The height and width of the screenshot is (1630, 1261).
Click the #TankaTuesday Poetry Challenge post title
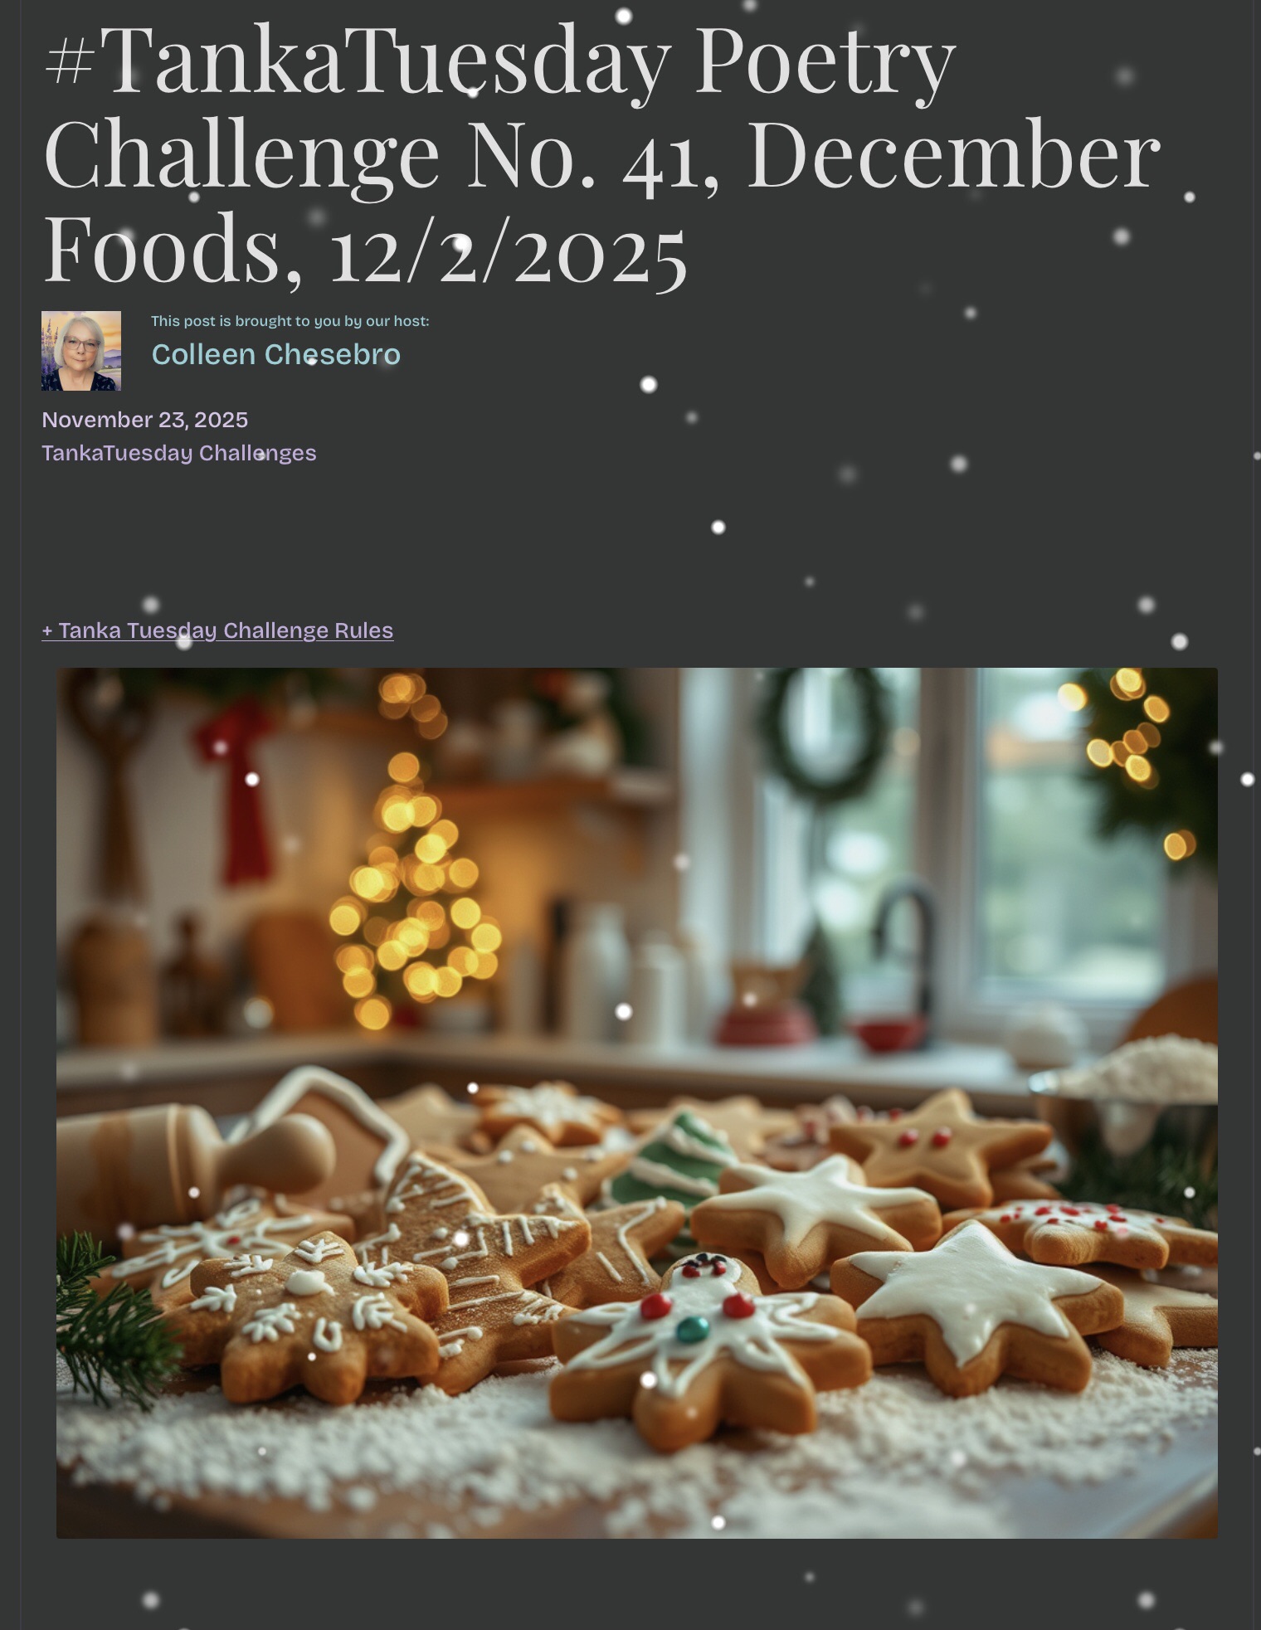coord(601,154)
